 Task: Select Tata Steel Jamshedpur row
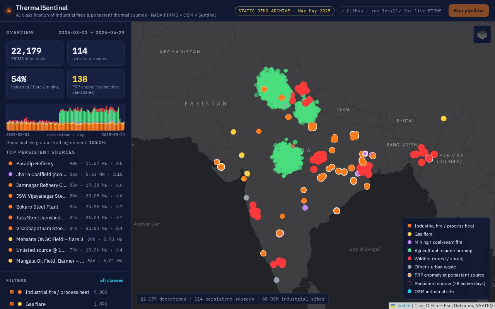click(65, 218)
